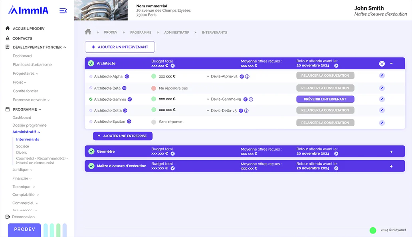This screenshot has width=412, height=237.
Task: Select Intervenants in the sidebar
Action: click(x=28, y=139)
